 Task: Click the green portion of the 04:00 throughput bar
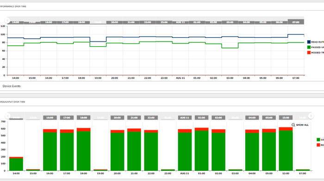(x=252, y=152)
